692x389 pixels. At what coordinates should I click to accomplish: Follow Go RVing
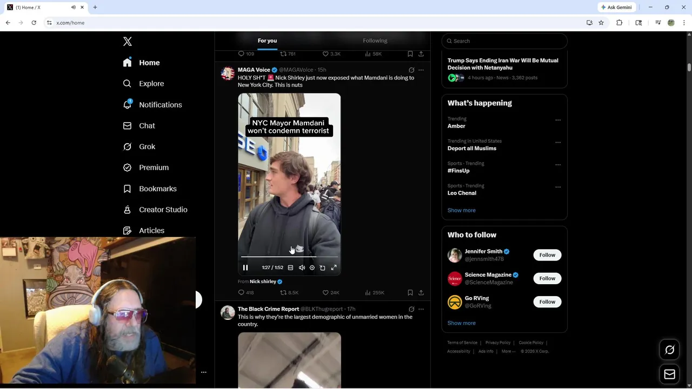(547, 301)
